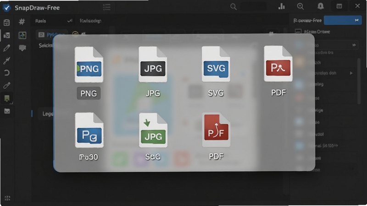
Task: Expand the double chevron in right panel
Action: pos(354,45)
